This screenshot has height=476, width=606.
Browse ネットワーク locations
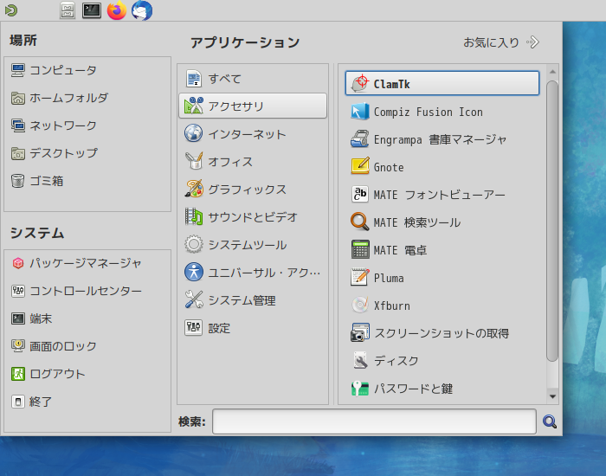87,125
